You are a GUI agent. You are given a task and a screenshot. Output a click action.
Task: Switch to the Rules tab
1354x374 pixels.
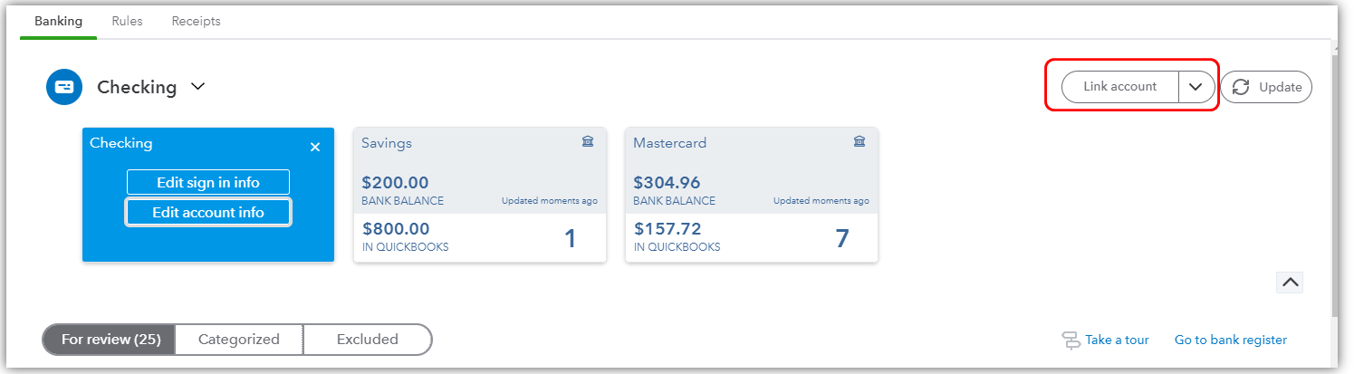tap(127, 21)
